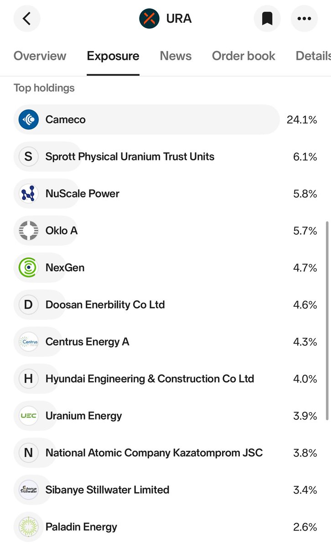Image resolution: width=331 pixels, height=547 pixels.
Task: Click the URA fund logo icon
Action: [x=149, y=19]
